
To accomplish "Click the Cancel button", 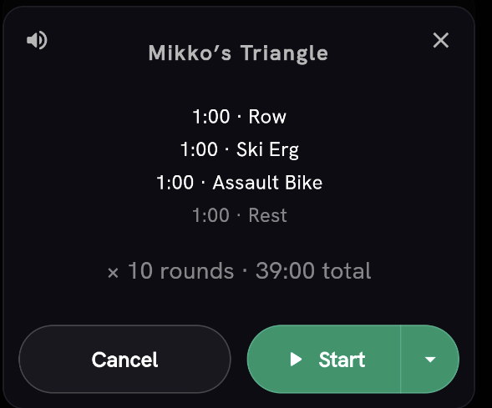I will (125, 359).
